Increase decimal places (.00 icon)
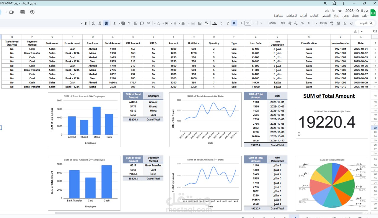Image resolution: width=378 pixels, height=218 pixels. click(x=290, y=23)
